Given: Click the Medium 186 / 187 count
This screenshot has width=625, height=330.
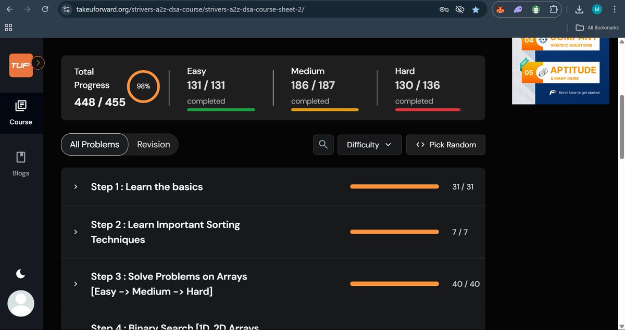Looking at the screenshot, I should click(x=313, y=85).
